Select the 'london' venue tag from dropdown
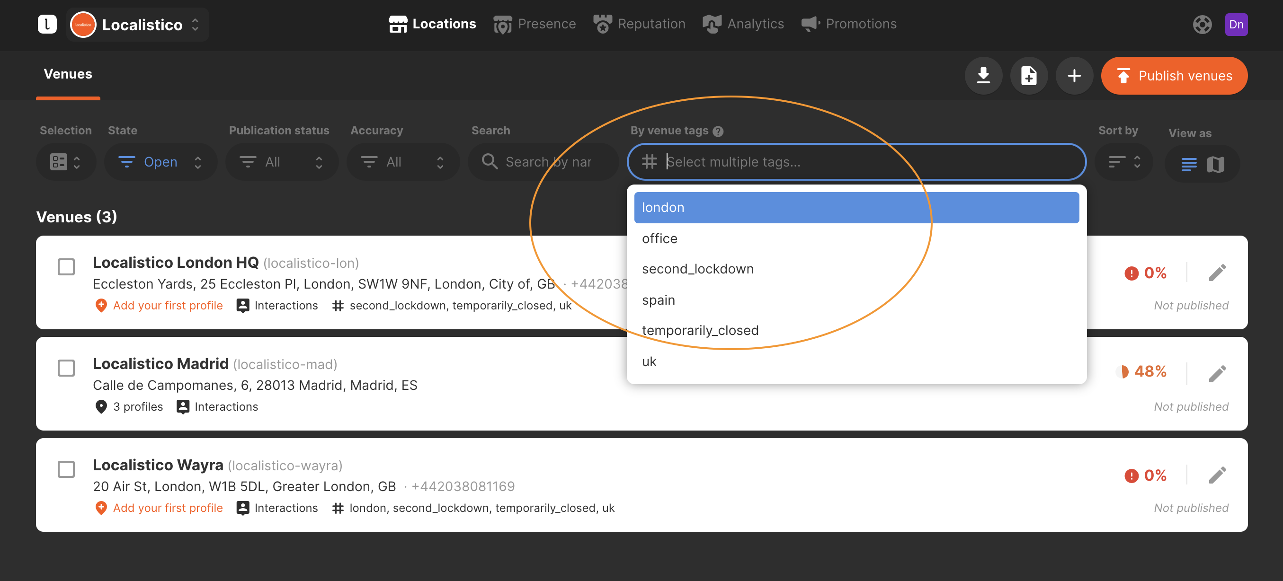 (x=857, y=207)
